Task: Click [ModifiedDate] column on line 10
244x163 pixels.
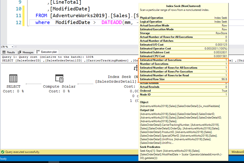Action: [70, 9]
